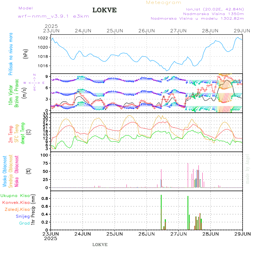The image size is (253, 253).
Task: Click the wind direction compass rose icon
Action: coord(34,83)
